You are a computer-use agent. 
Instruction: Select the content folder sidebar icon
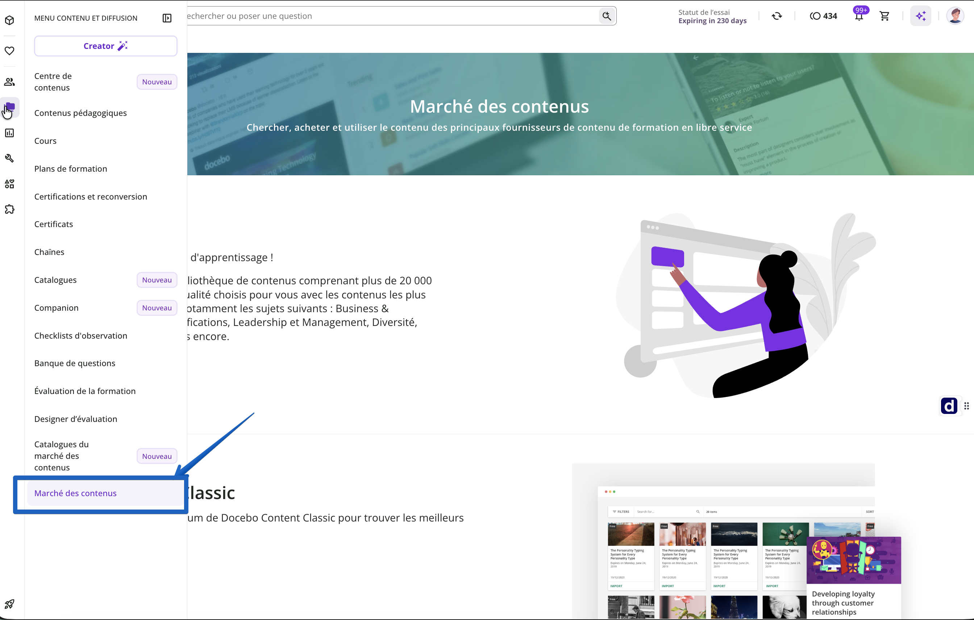coord(10,107)
